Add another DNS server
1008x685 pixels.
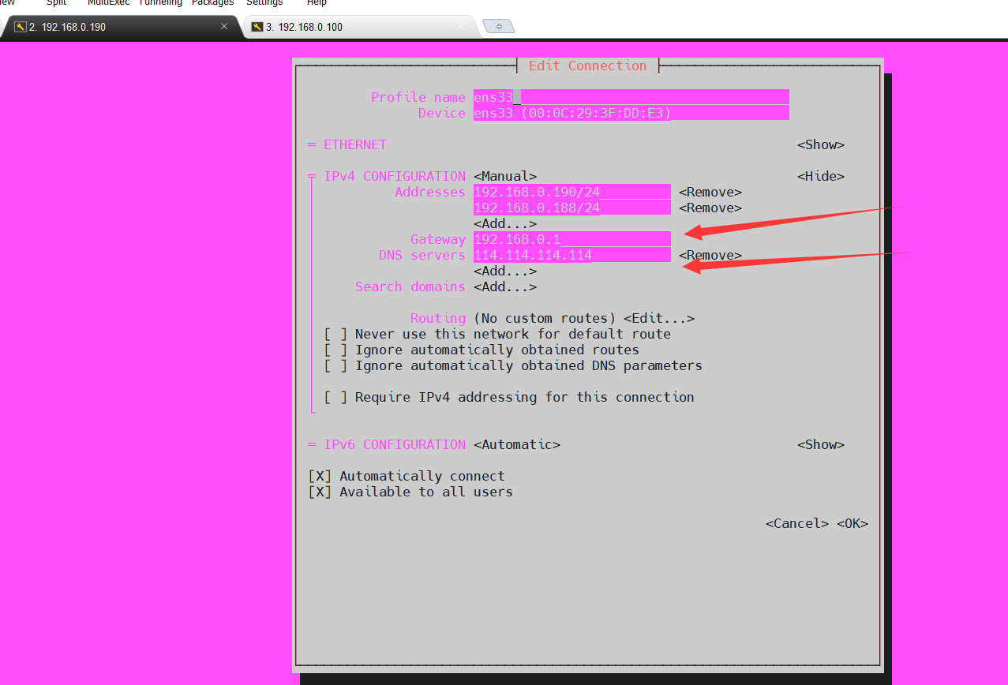(x=505, y=271)
